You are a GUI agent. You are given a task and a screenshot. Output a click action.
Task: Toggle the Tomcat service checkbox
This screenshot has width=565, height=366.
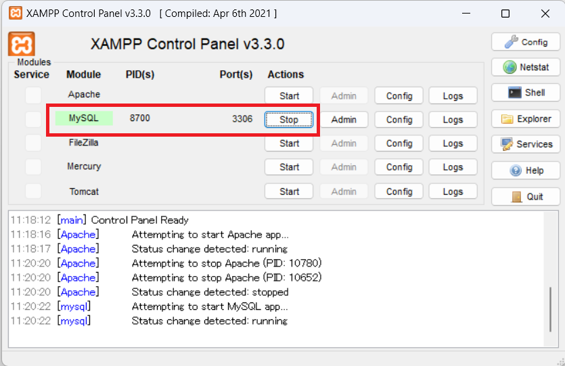click(x=33, y=191)
